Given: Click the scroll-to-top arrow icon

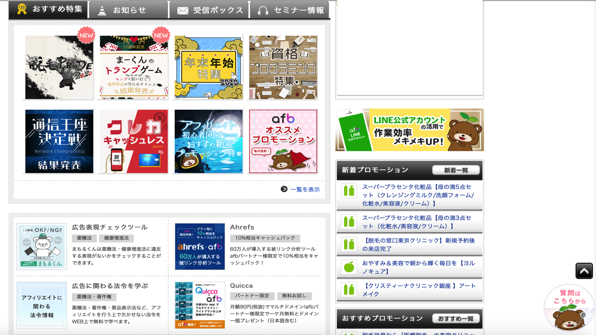Looking at the screenshot, I should 584,271.
